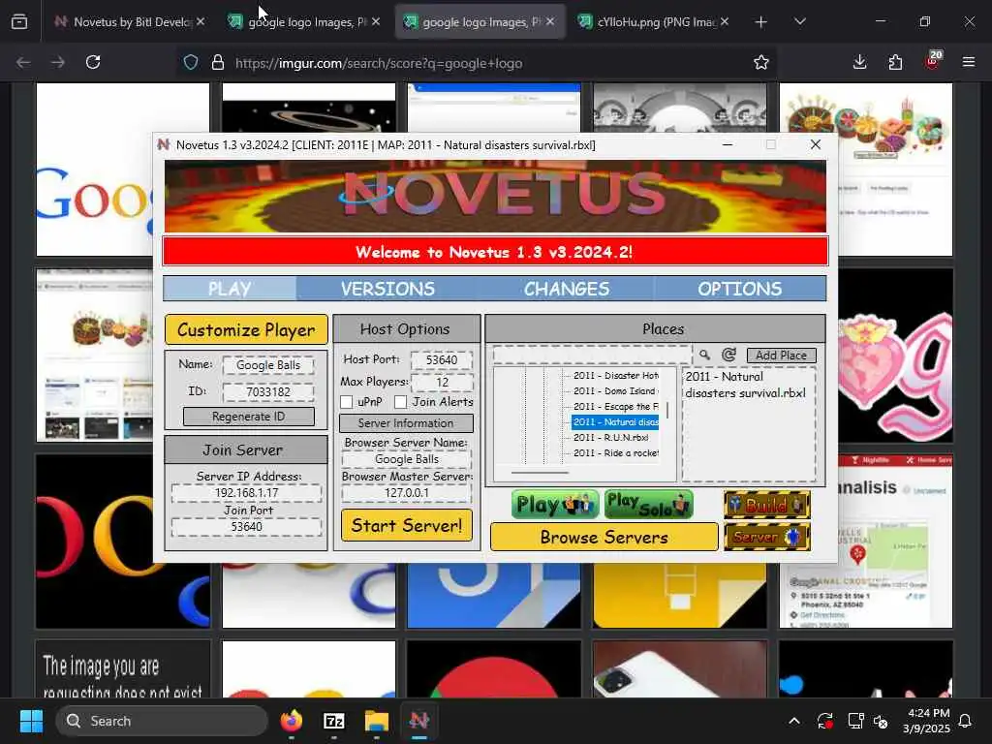The height and width of the screenshot is (744, 992).
Task: Search the Places list with magnifier icon
Action: [704, 355]
